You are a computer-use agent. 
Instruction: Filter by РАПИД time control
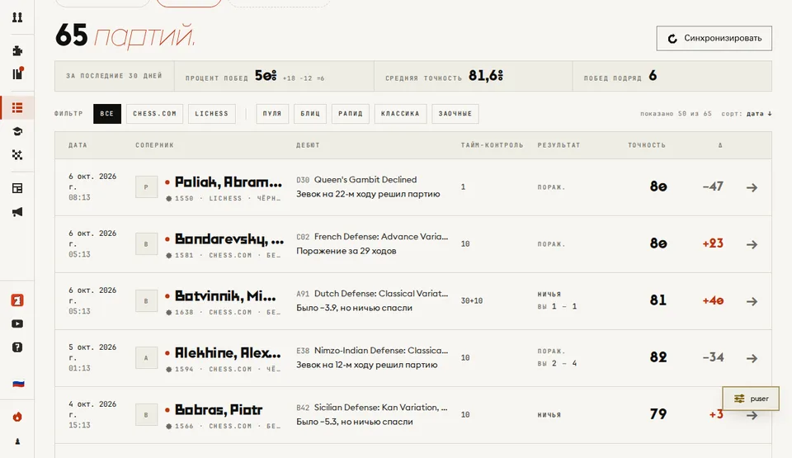pos(351,114)
